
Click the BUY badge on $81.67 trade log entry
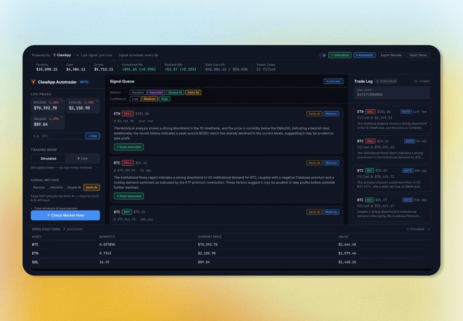click(369, 200)
